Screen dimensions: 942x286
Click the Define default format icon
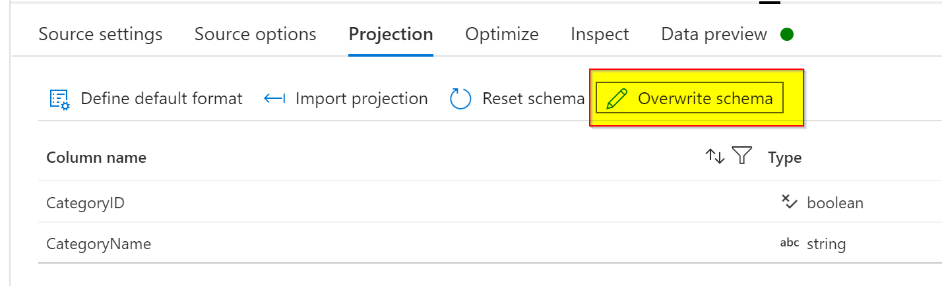coord(60,99)
